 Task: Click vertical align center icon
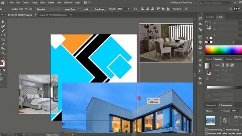tap(163, 9)
